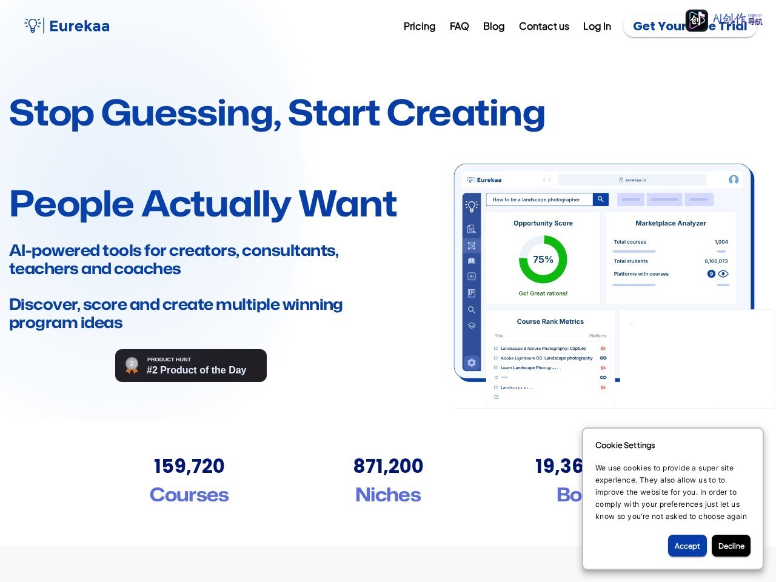
Task: Click the lock icon beside eurekaa.io
Action: click(x=621, y=180)
